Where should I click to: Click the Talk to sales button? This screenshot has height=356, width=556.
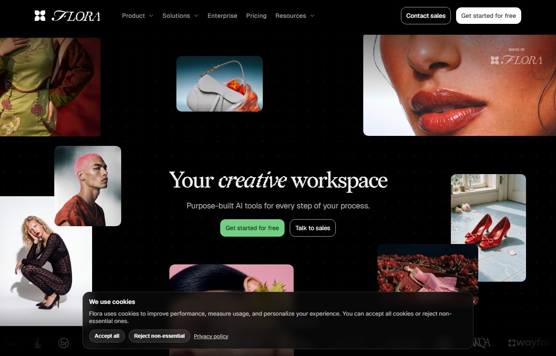(x=313, y=228)
